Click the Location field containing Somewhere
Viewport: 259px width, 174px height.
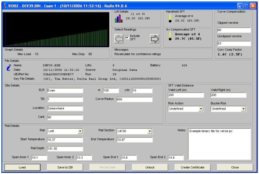click(x=65, y=108)
